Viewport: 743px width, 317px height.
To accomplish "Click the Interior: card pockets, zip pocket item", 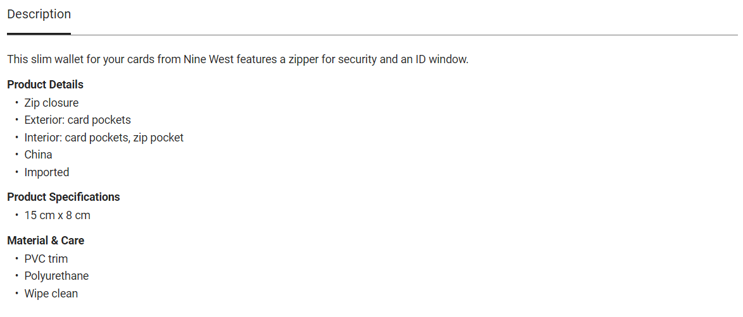I will [x=104, y=138].
